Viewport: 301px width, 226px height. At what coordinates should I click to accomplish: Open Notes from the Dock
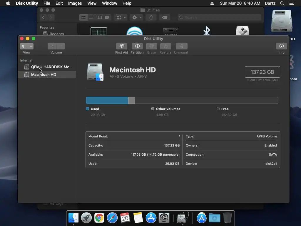point(138,218)
